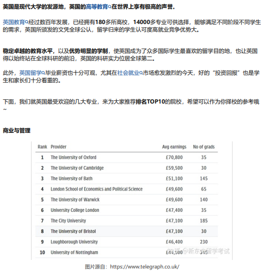
Task: Click the "Rank" column header
Action: click(42, 147)
